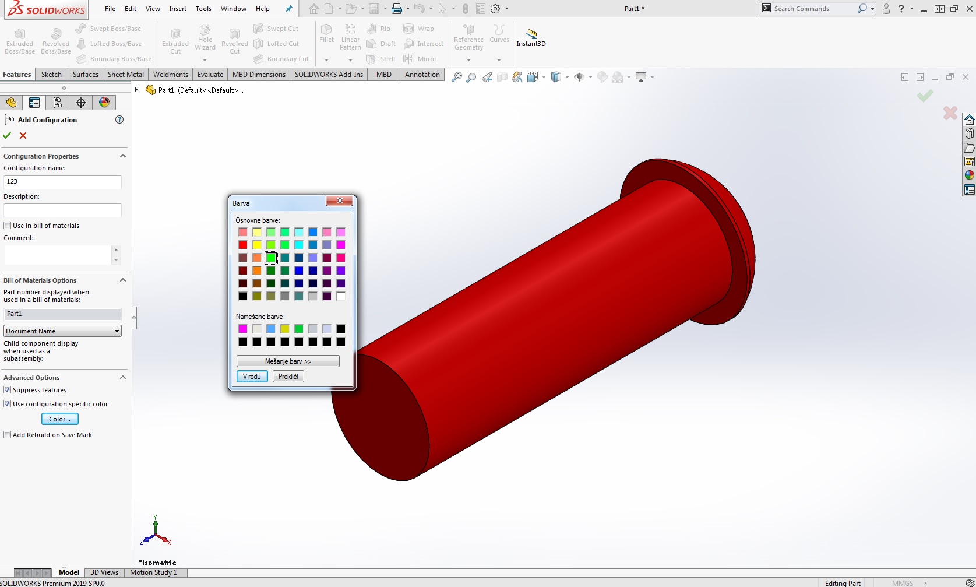The height and width of the screenshot is (587, 976).
Task: Click the Mešanje barv button
Action: coord(288,361)
